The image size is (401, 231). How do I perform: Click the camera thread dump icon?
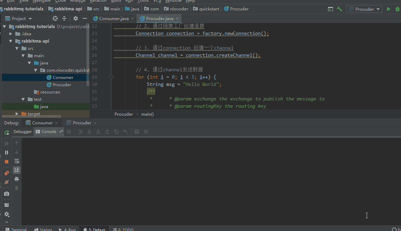tap(7, 194)
